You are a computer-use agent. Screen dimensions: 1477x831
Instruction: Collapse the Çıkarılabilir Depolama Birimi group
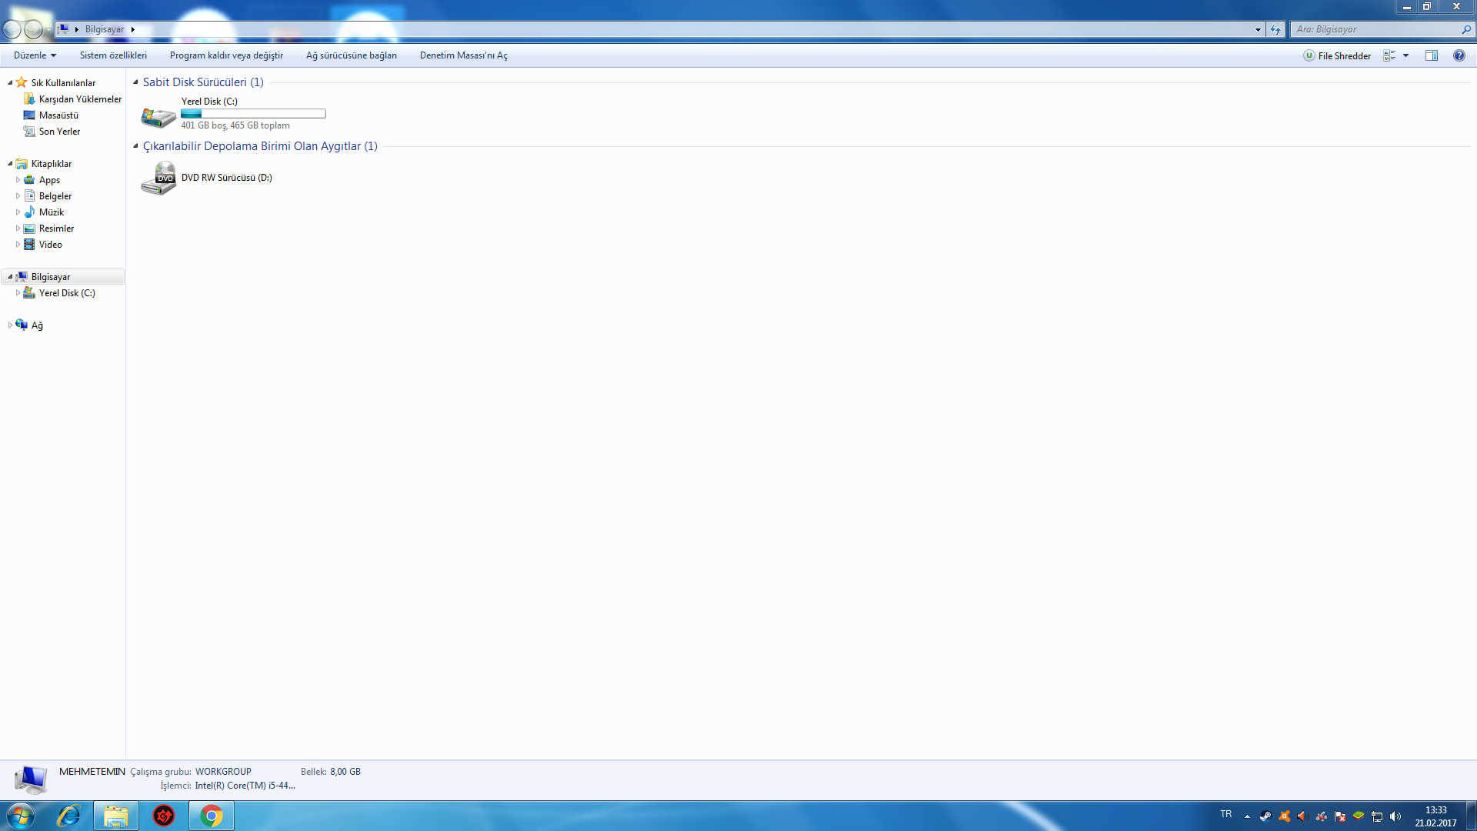click(135, 146)
